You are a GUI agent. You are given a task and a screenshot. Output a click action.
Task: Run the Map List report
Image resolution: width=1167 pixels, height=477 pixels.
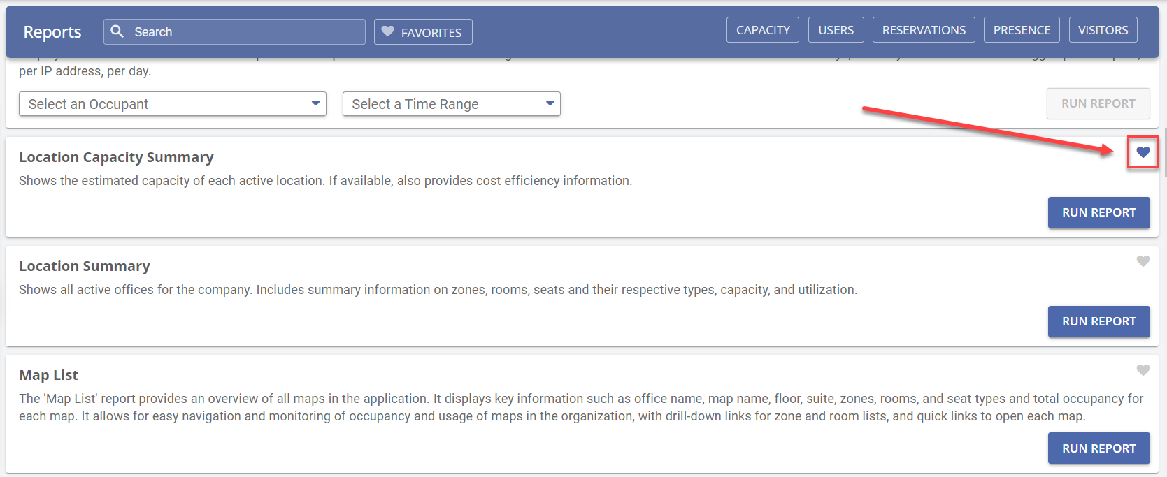tap(1099, 448)
